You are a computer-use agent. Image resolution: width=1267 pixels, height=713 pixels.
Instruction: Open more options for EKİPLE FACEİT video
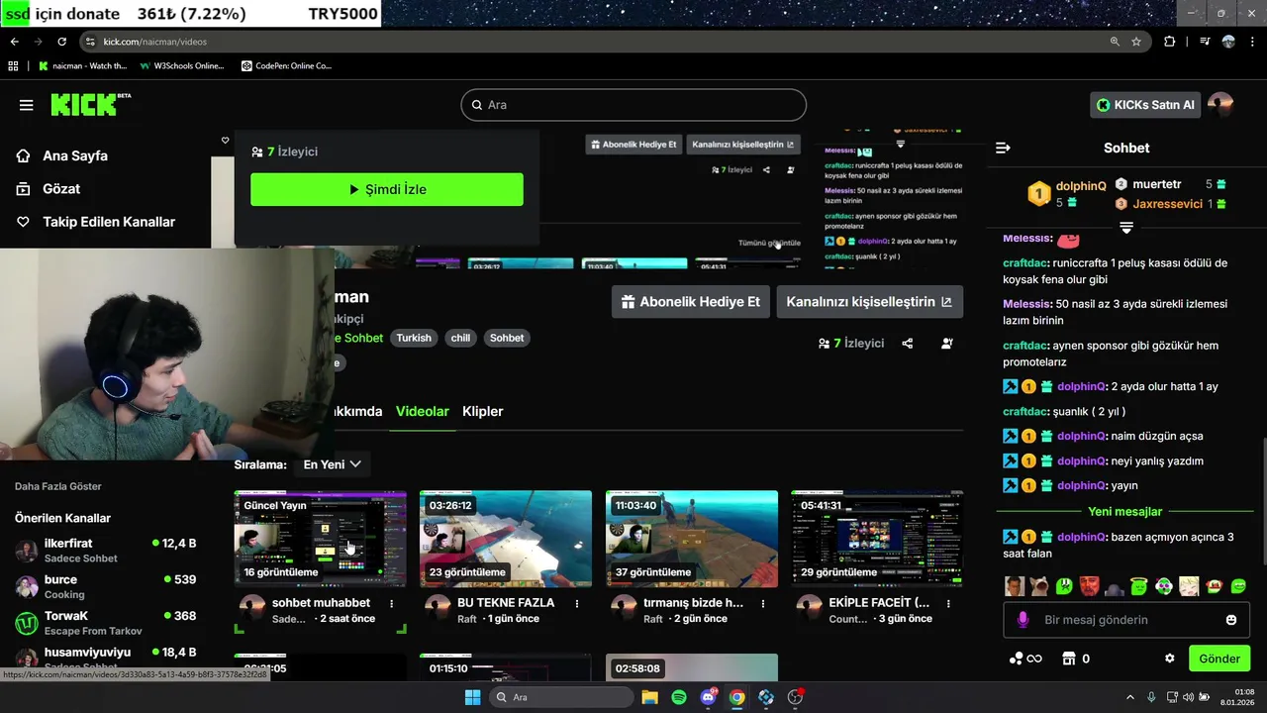(949, 603)
